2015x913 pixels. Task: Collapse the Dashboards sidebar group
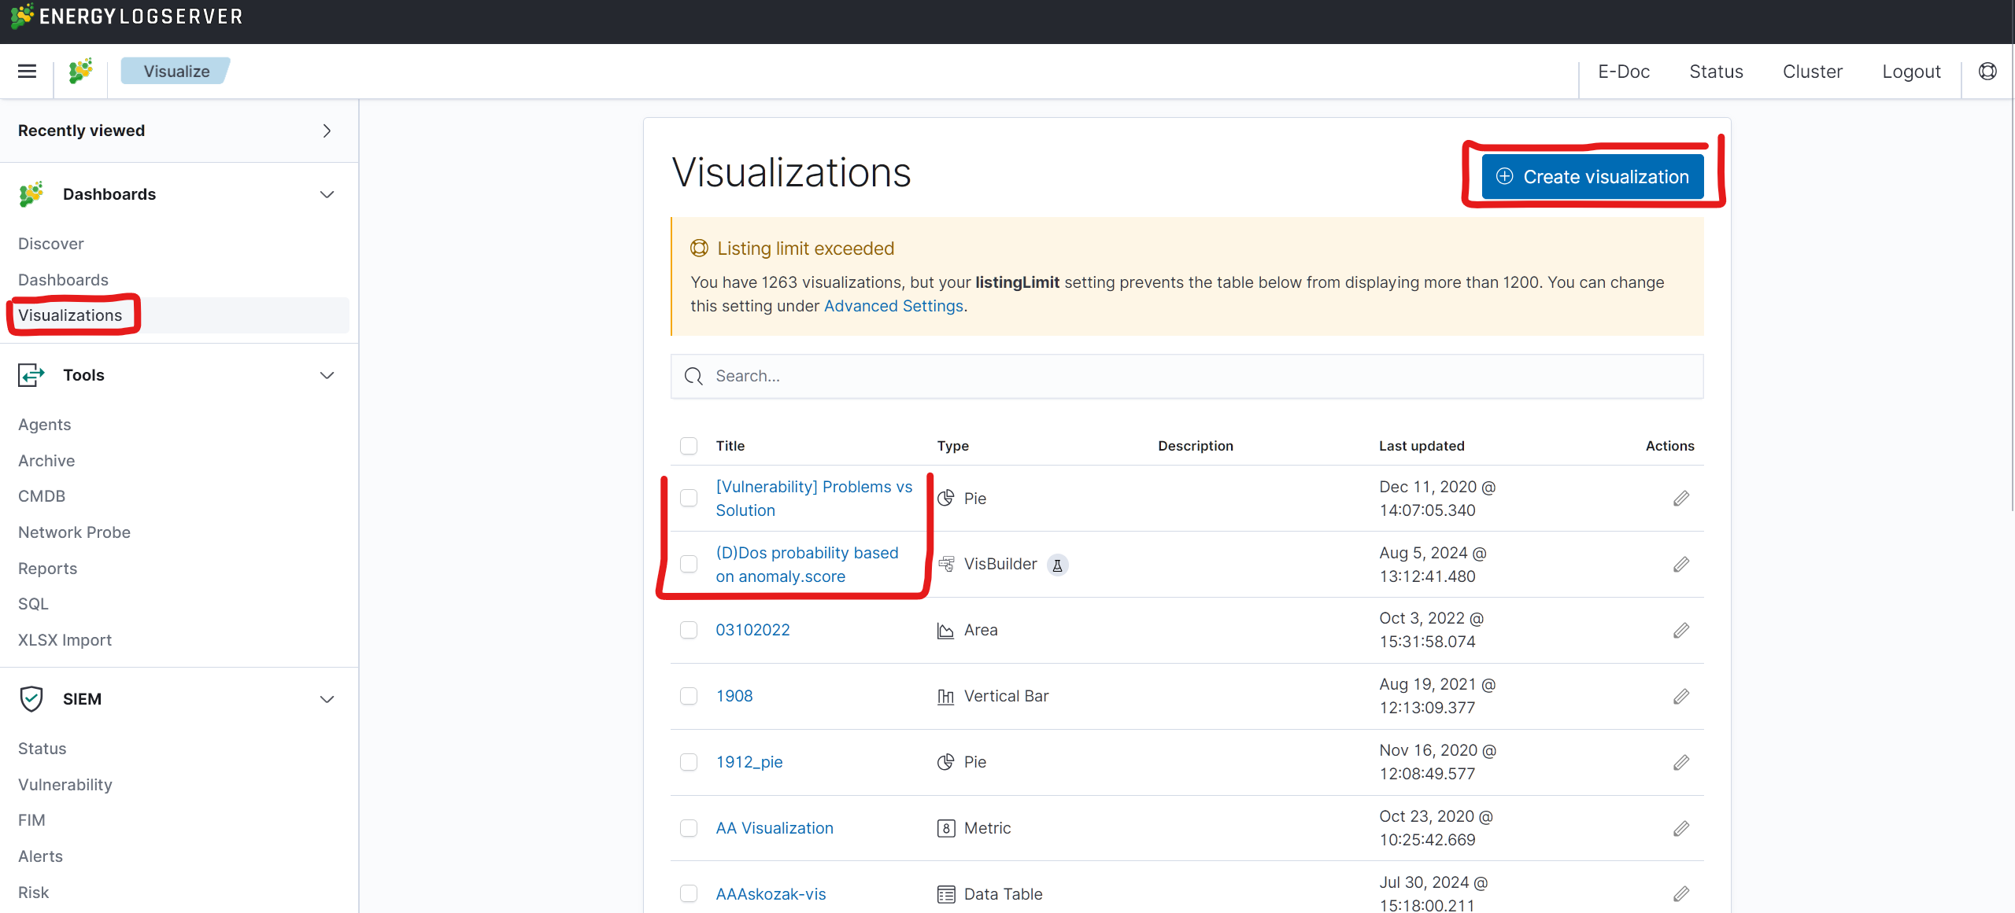327,194
